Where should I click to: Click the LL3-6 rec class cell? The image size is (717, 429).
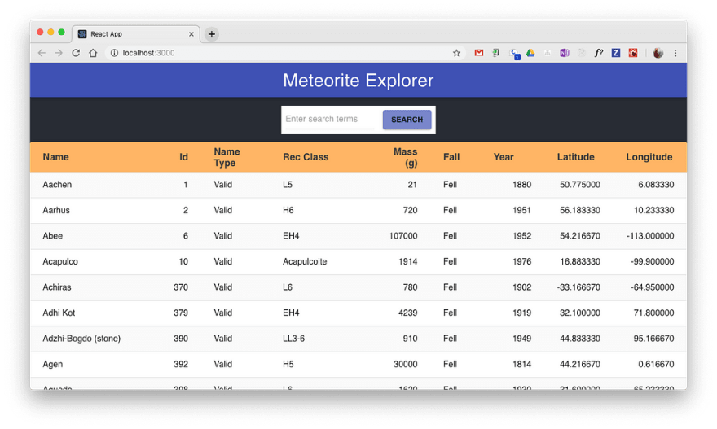pyautogui.click(x=293, y=339)
